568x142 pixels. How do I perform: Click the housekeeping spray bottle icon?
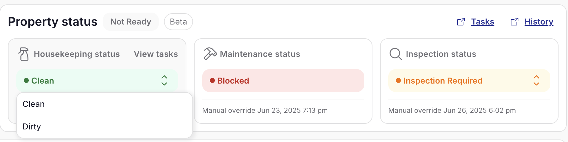pyautogui.click(x=24, y=54)
